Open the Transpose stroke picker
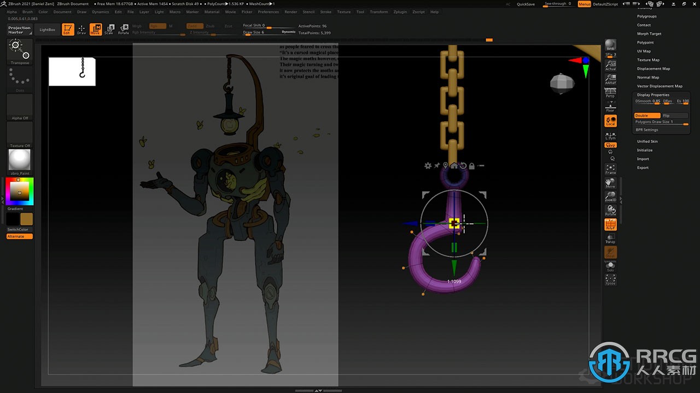The image size is (700, 393). (x=20, y=52)
